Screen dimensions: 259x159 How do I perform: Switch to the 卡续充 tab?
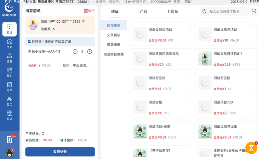(172, 11)
